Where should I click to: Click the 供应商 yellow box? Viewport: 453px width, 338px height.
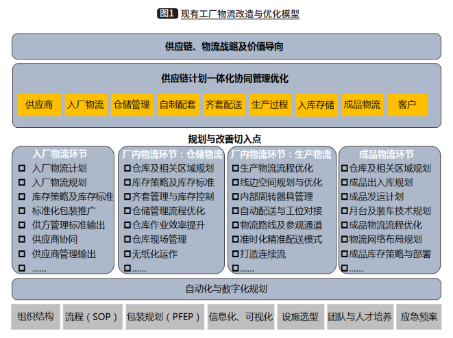(x=39, y=105)
